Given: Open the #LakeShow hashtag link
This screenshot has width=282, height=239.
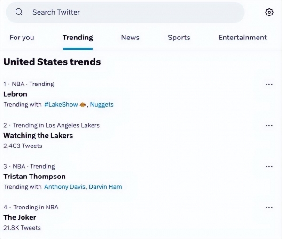Looking at the screenshot, I should (61, 104).
